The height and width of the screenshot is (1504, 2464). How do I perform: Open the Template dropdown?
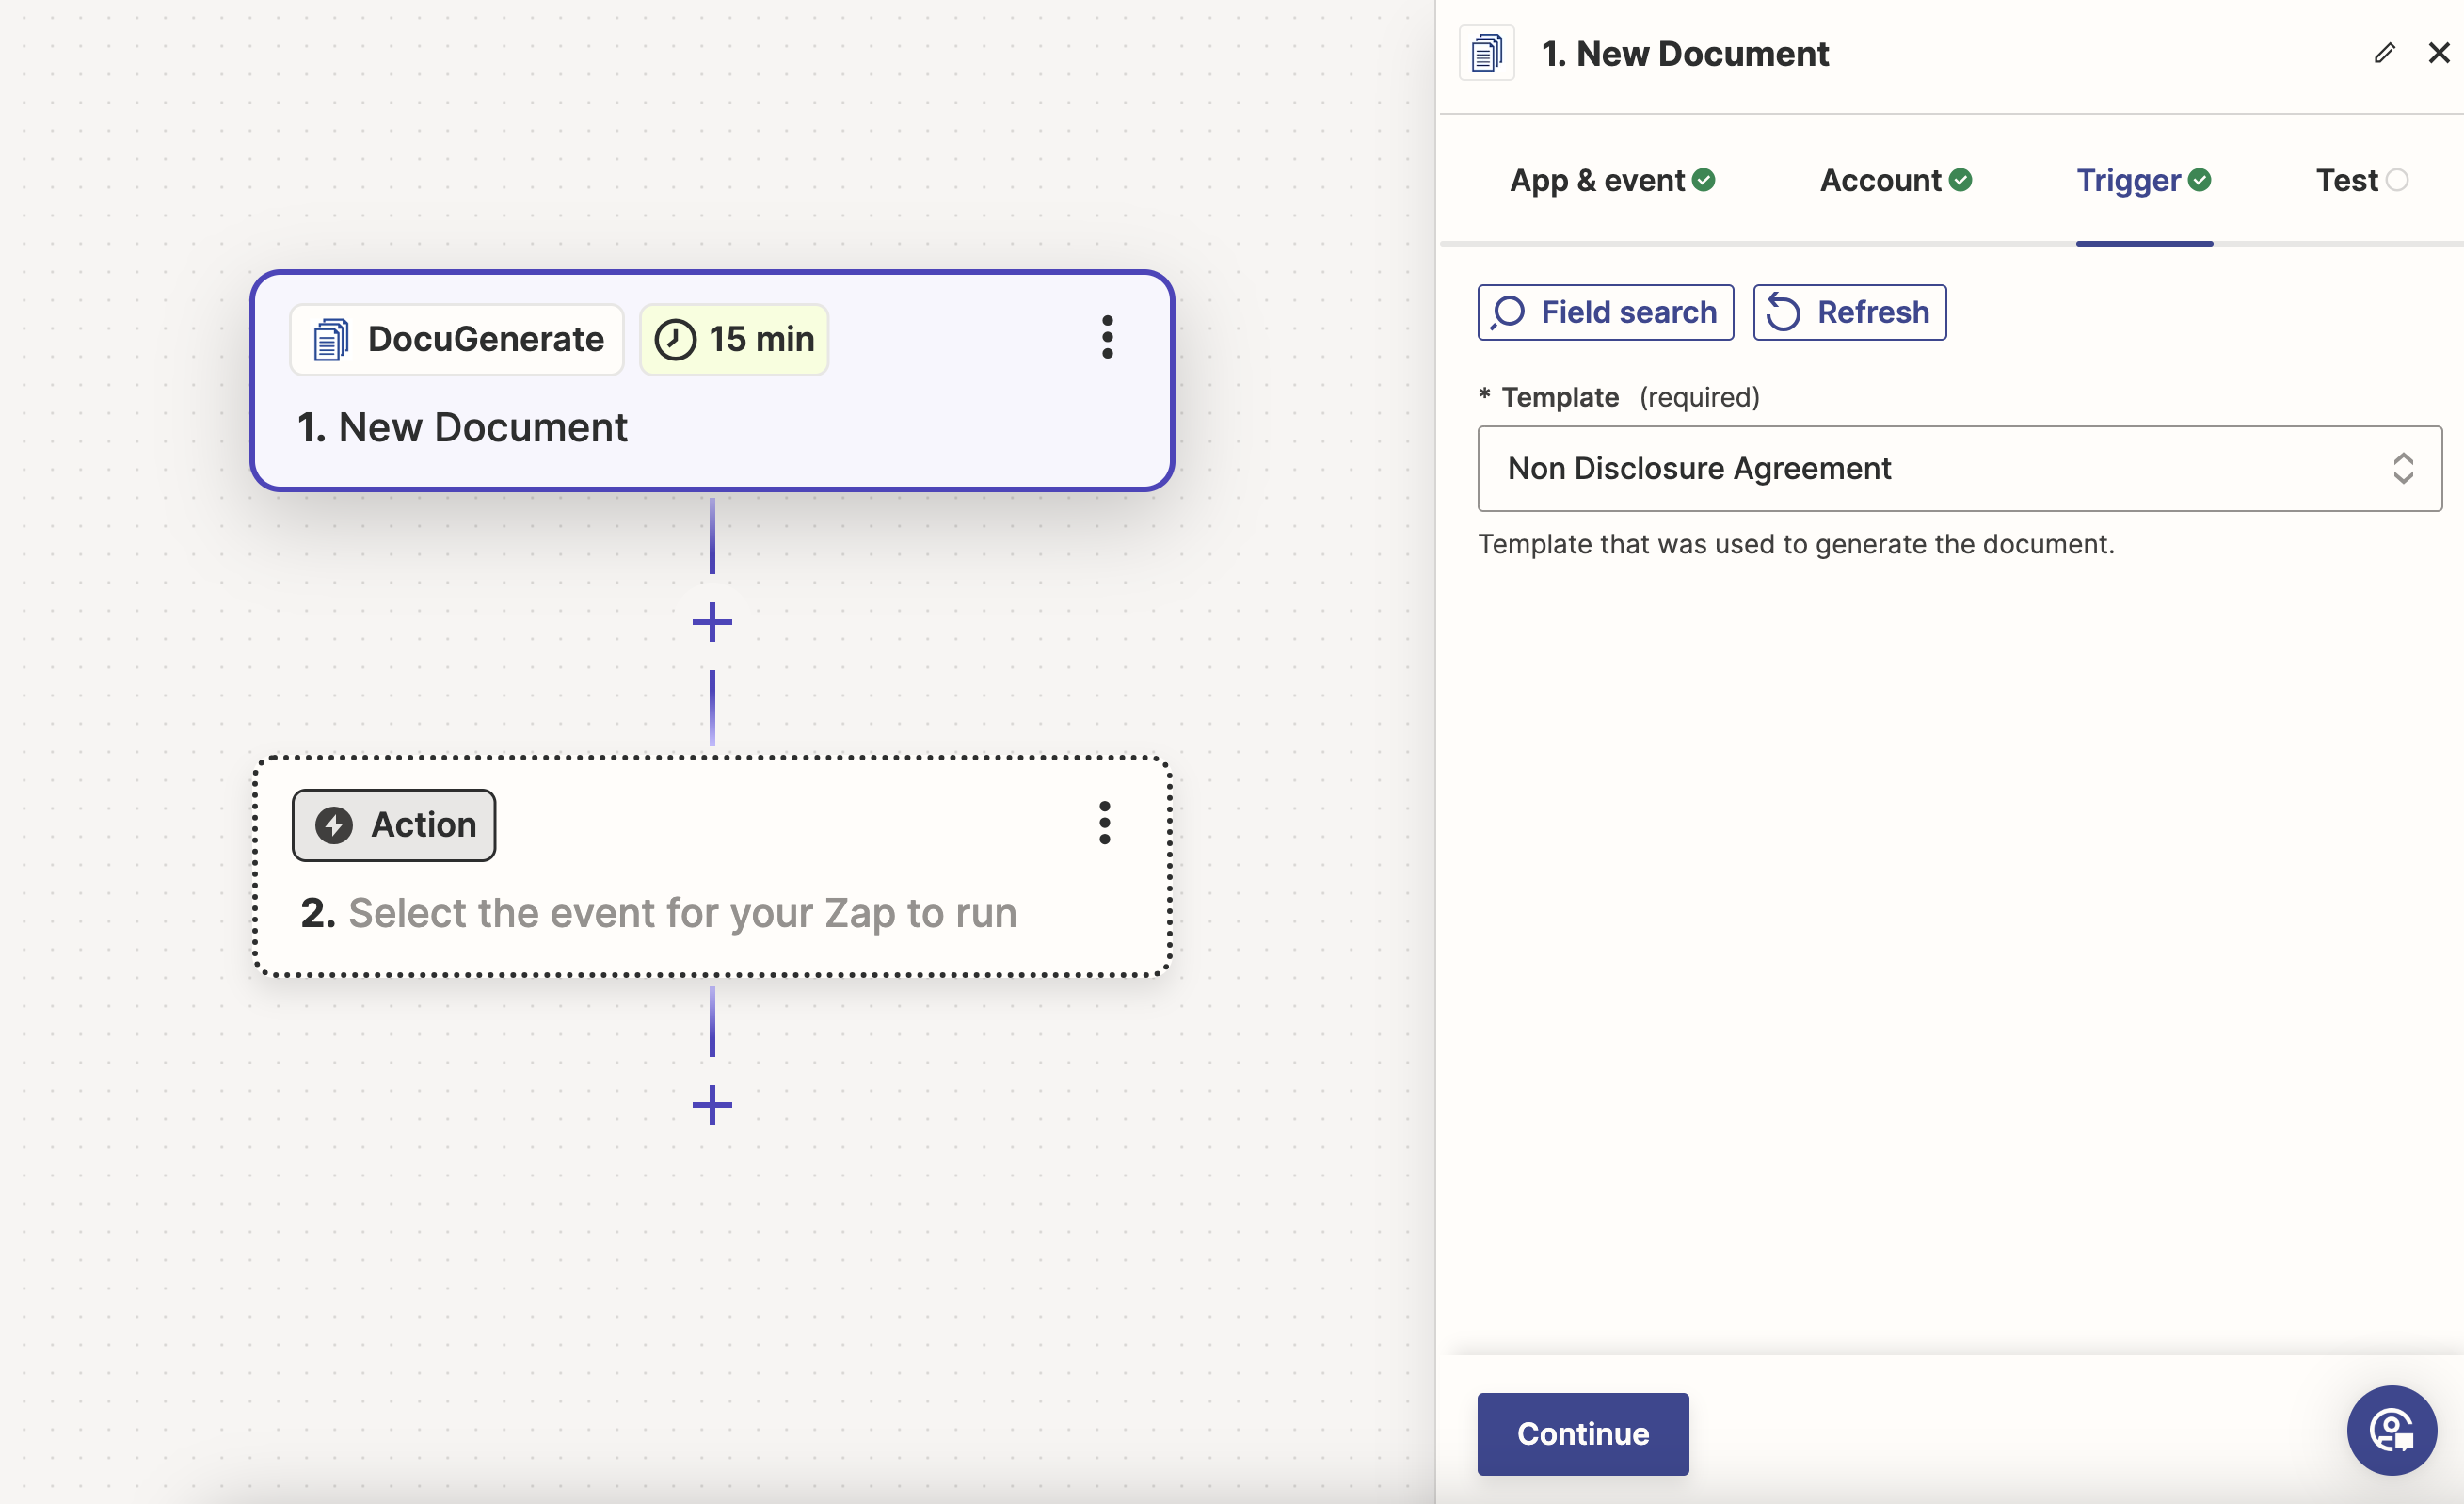(1959, 468)
